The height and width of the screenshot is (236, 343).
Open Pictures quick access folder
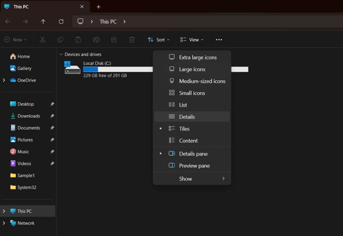point(21,140)
